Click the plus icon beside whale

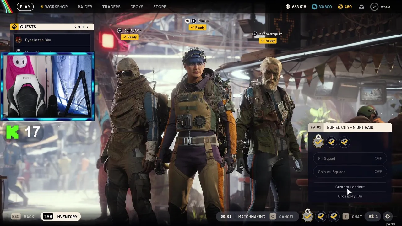194,21
